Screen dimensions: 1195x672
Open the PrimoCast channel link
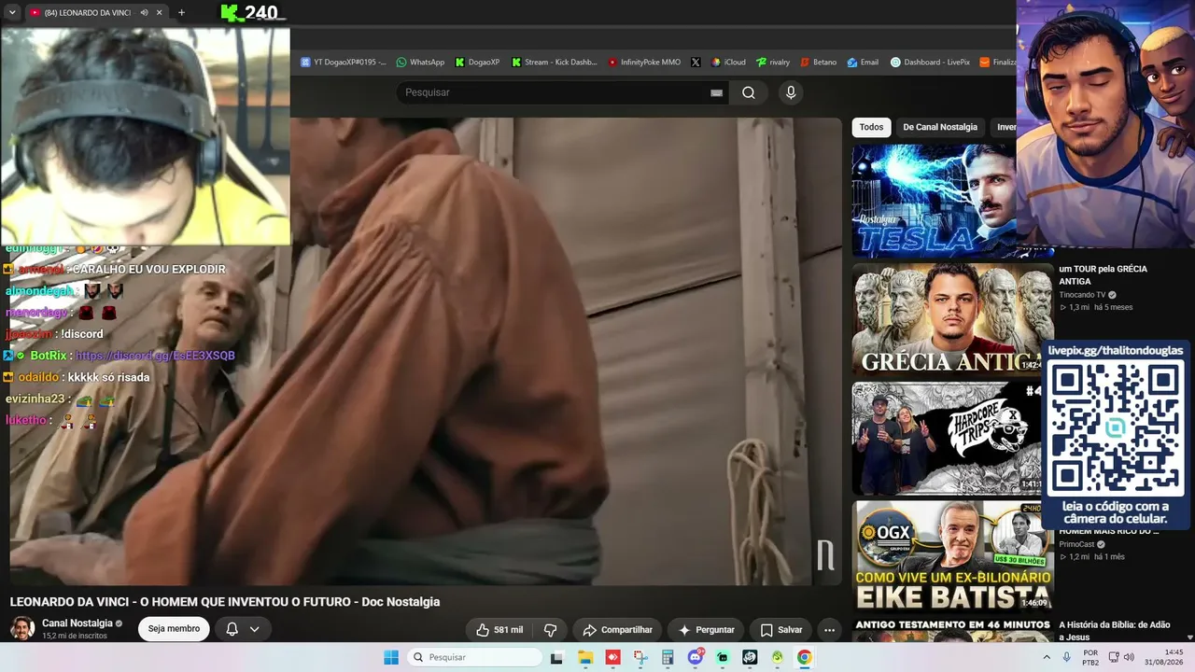[x=1077, y=544]
